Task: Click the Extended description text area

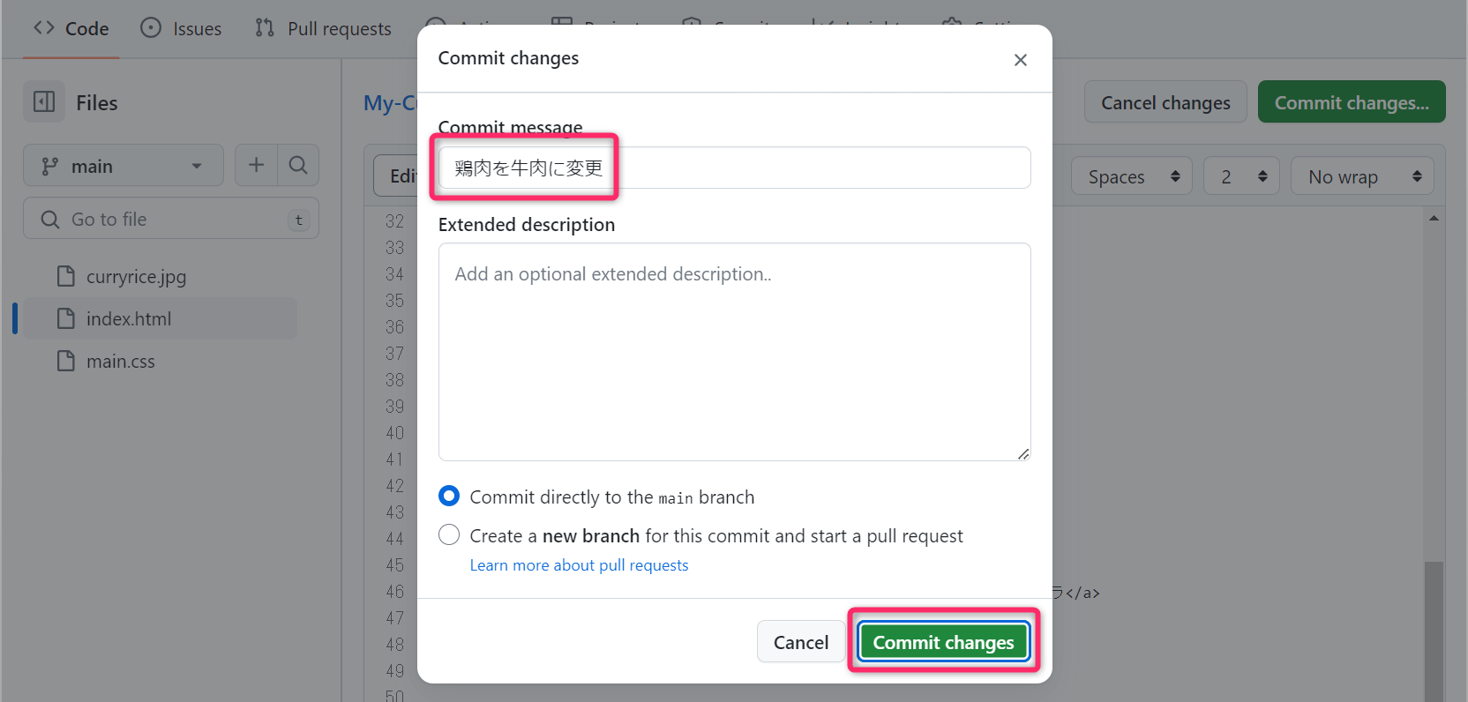Action: [734, 352]
